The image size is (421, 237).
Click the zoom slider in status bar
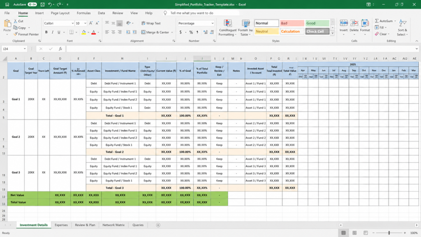tap(389, 233)
